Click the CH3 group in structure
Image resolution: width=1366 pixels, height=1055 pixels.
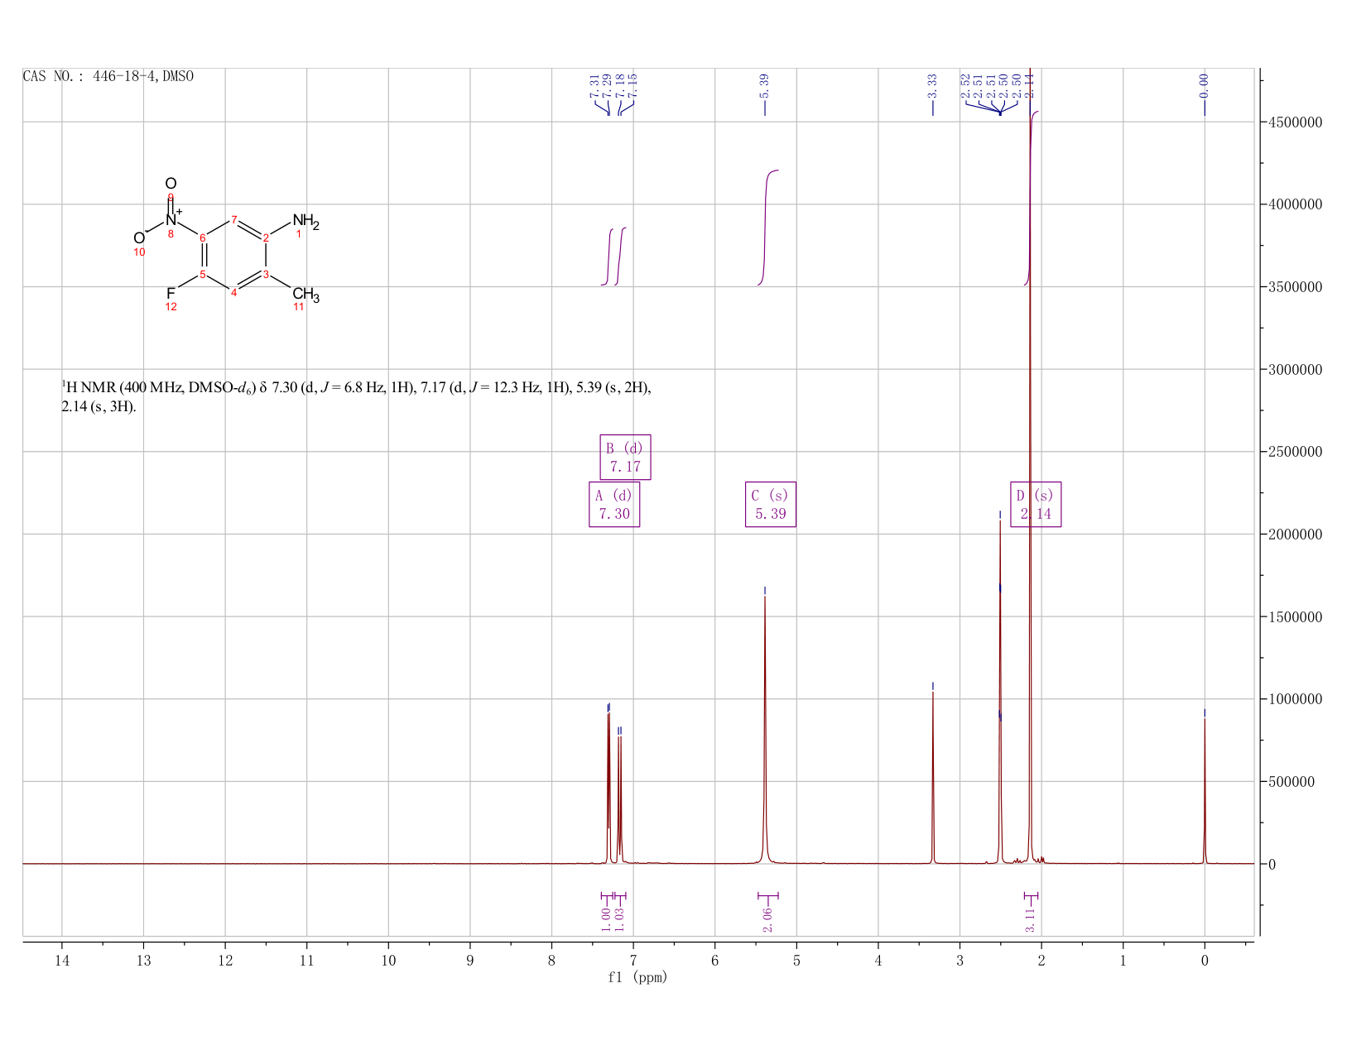(x=305, y=295)
